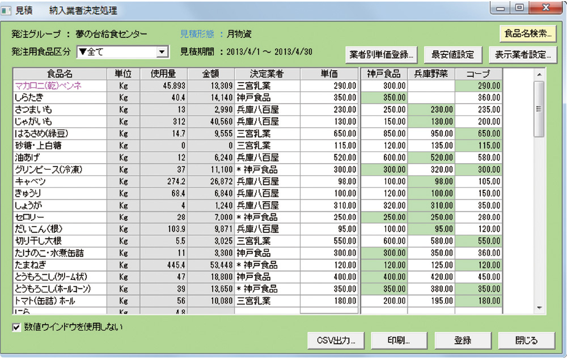Click the 単価 field for しらたき
The width and height of the screenshot is (567, 358).
329,97
